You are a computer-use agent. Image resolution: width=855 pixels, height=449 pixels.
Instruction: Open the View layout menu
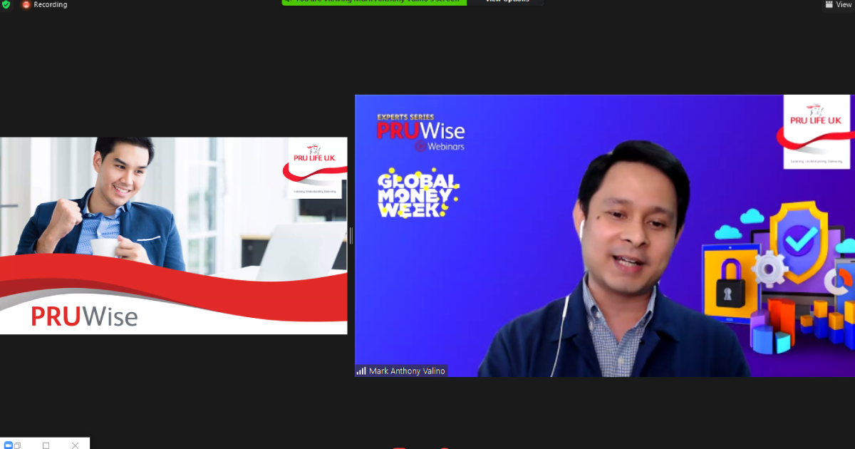[838, 4]
